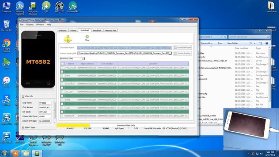Open the Options menu

[30, 24]
